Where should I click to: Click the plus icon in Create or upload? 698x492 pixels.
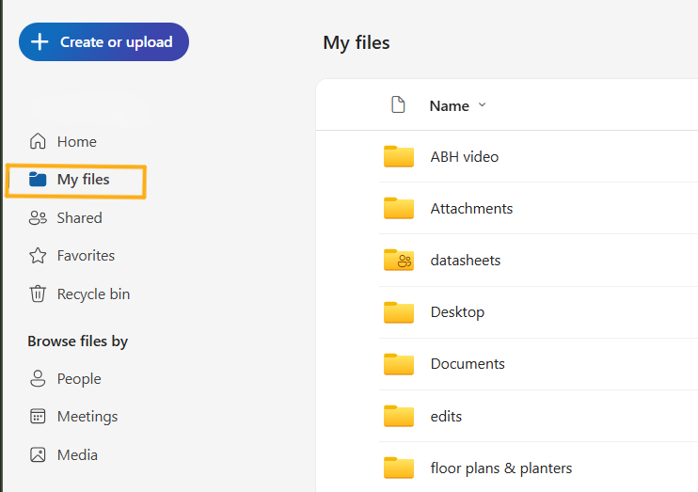pos(40,41)
